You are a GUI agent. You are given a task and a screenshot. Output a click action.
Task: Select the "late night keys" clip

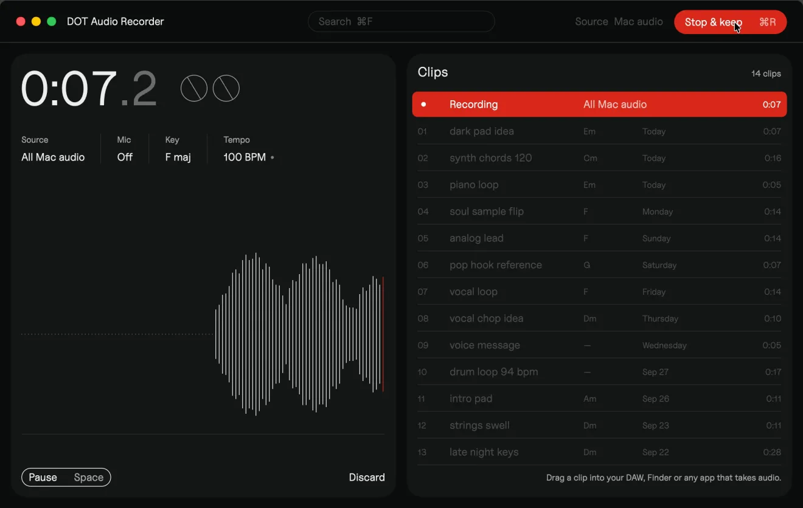599,452
